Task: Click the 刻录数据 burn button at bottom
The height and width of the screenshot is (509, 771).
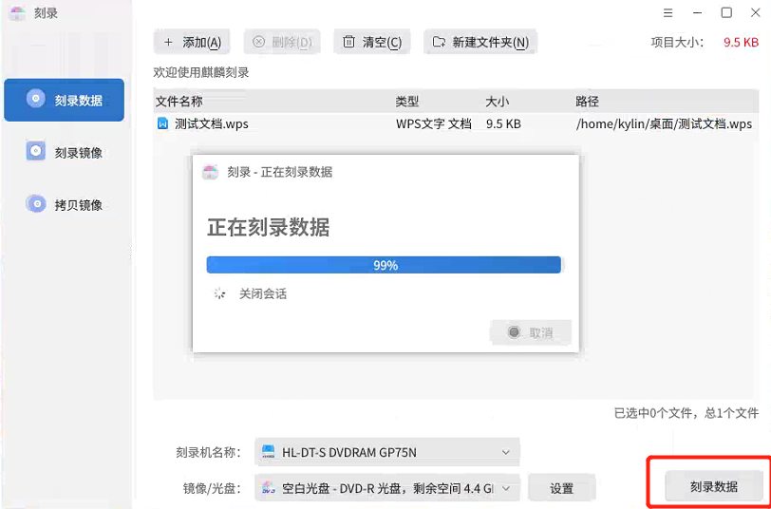Action: coord(713,486)
